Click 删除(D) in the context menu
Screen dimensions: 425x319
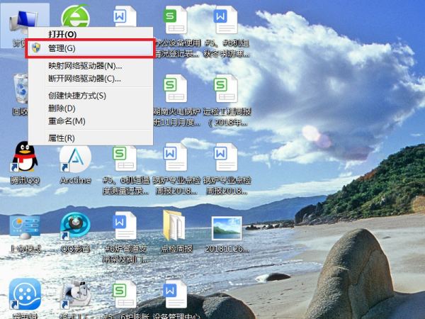pos(91,108)
